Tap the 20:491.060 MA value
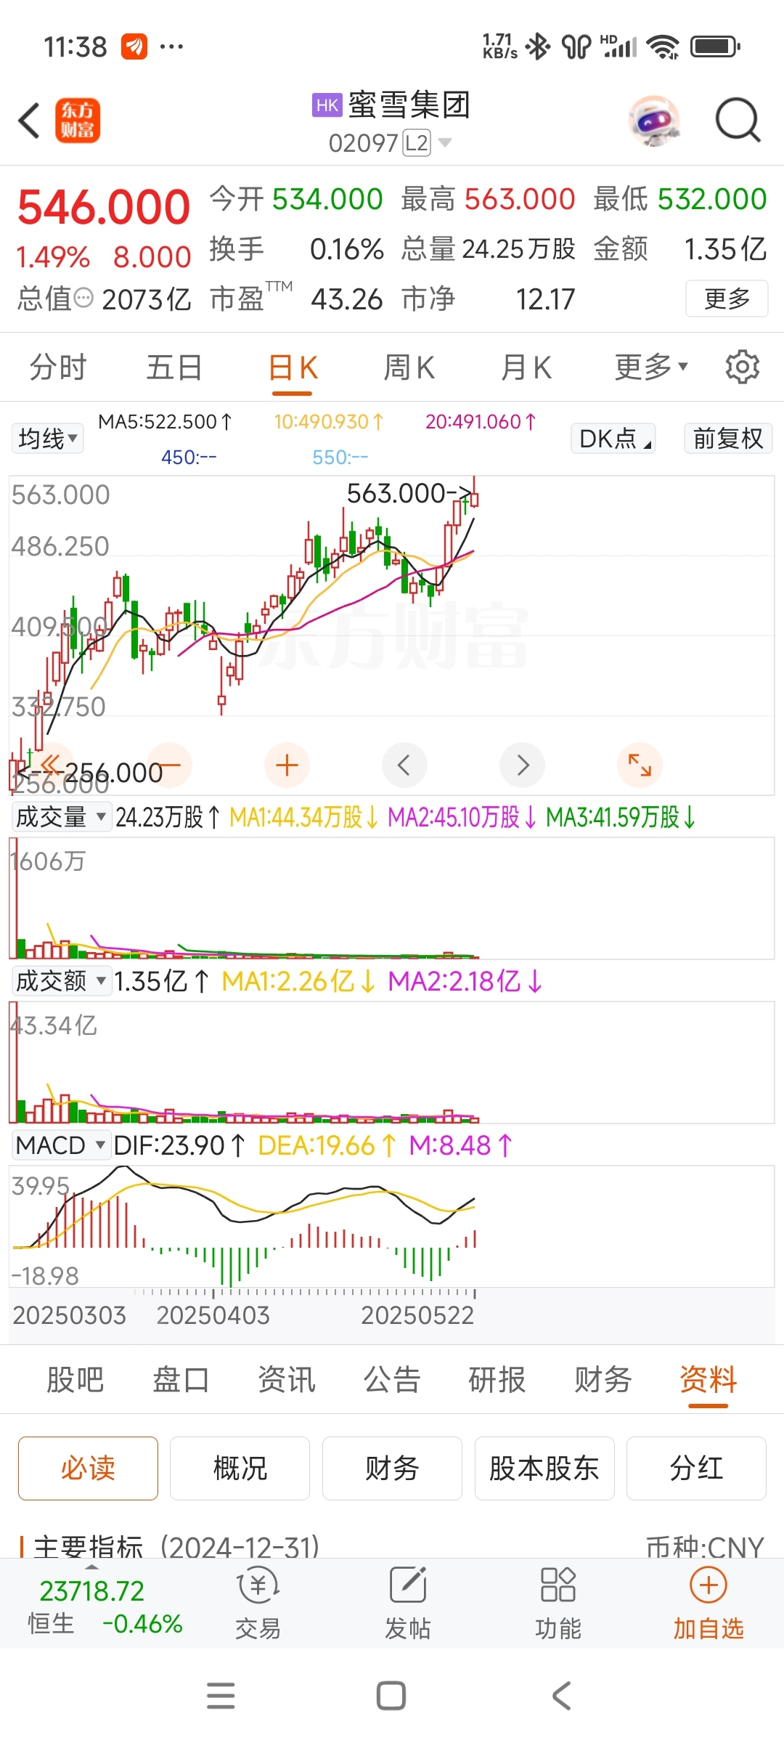The height and width of the screenshot is (1743, 784). [481, 421]
